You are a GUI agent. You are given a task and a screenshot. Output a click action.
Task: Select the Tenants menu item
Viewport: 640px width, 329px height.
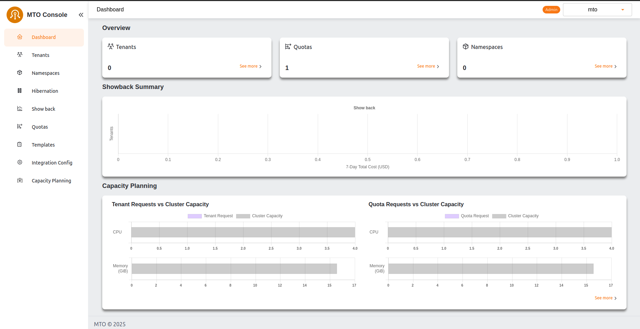(x=40, y=55)
